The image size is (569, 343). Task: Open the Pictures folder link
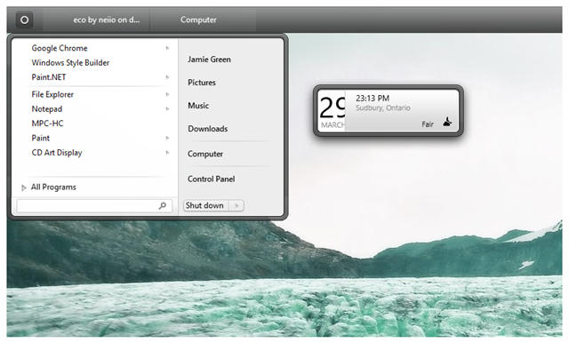202,83
